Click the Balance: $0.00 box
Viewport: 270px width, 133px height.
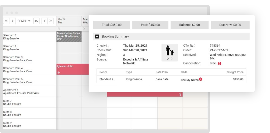click(x=190, y=25)
